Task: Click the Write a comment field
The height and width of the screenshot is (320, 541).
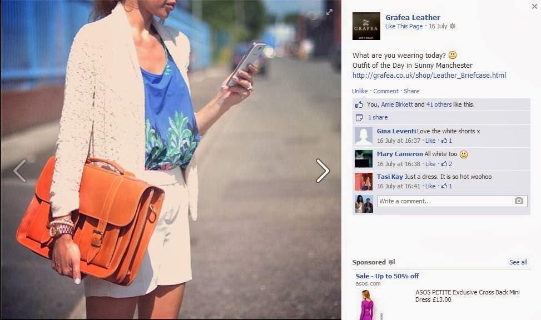Action: (453, 201)
